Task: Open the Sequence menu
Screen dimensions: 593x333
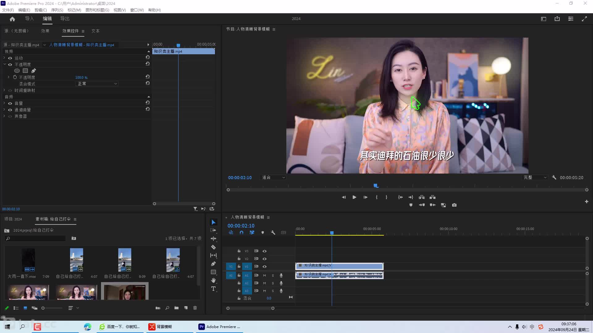Action: tap(57, 10)
